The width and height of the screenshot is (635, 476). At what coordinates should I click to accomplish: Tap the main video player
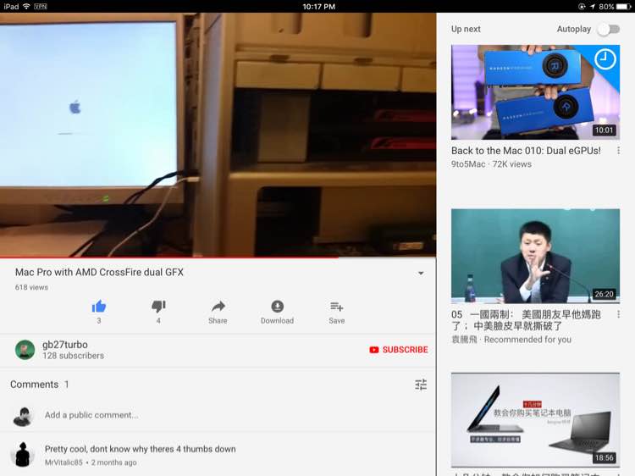pyautogui.click(x=218, y=135)
